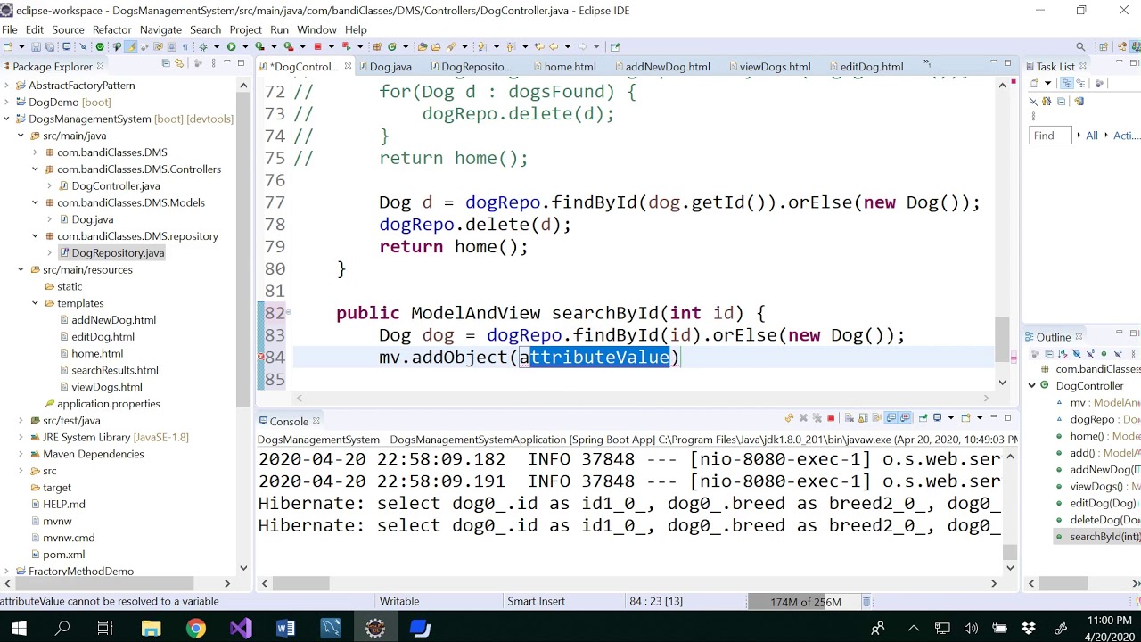
Task: Open DogRepository.java in Package Explorer
Action: pyautogui.click(x=118, y=253)
